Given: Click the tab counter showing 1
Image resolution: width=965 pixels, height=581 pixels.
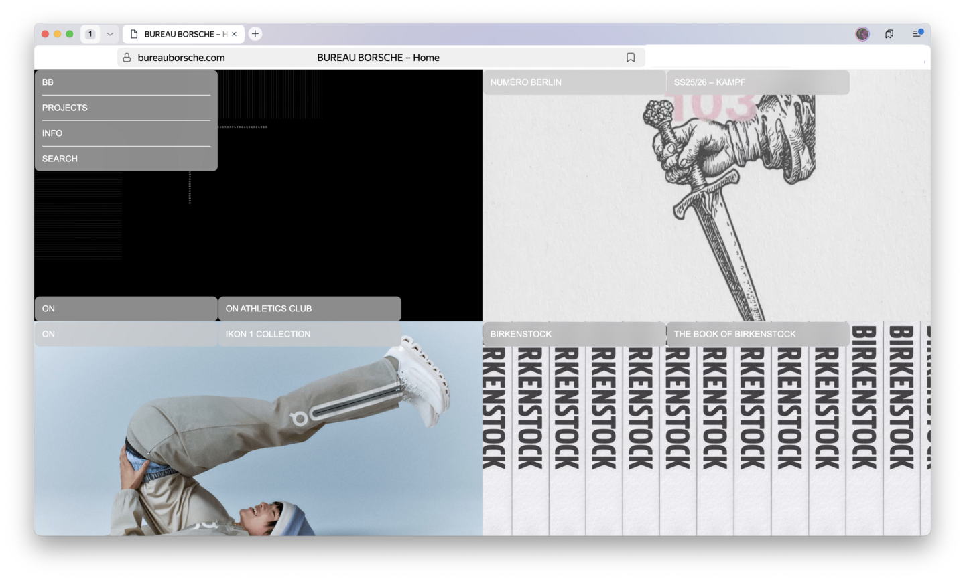Looking at the screenshot, I should coord(90,34).
